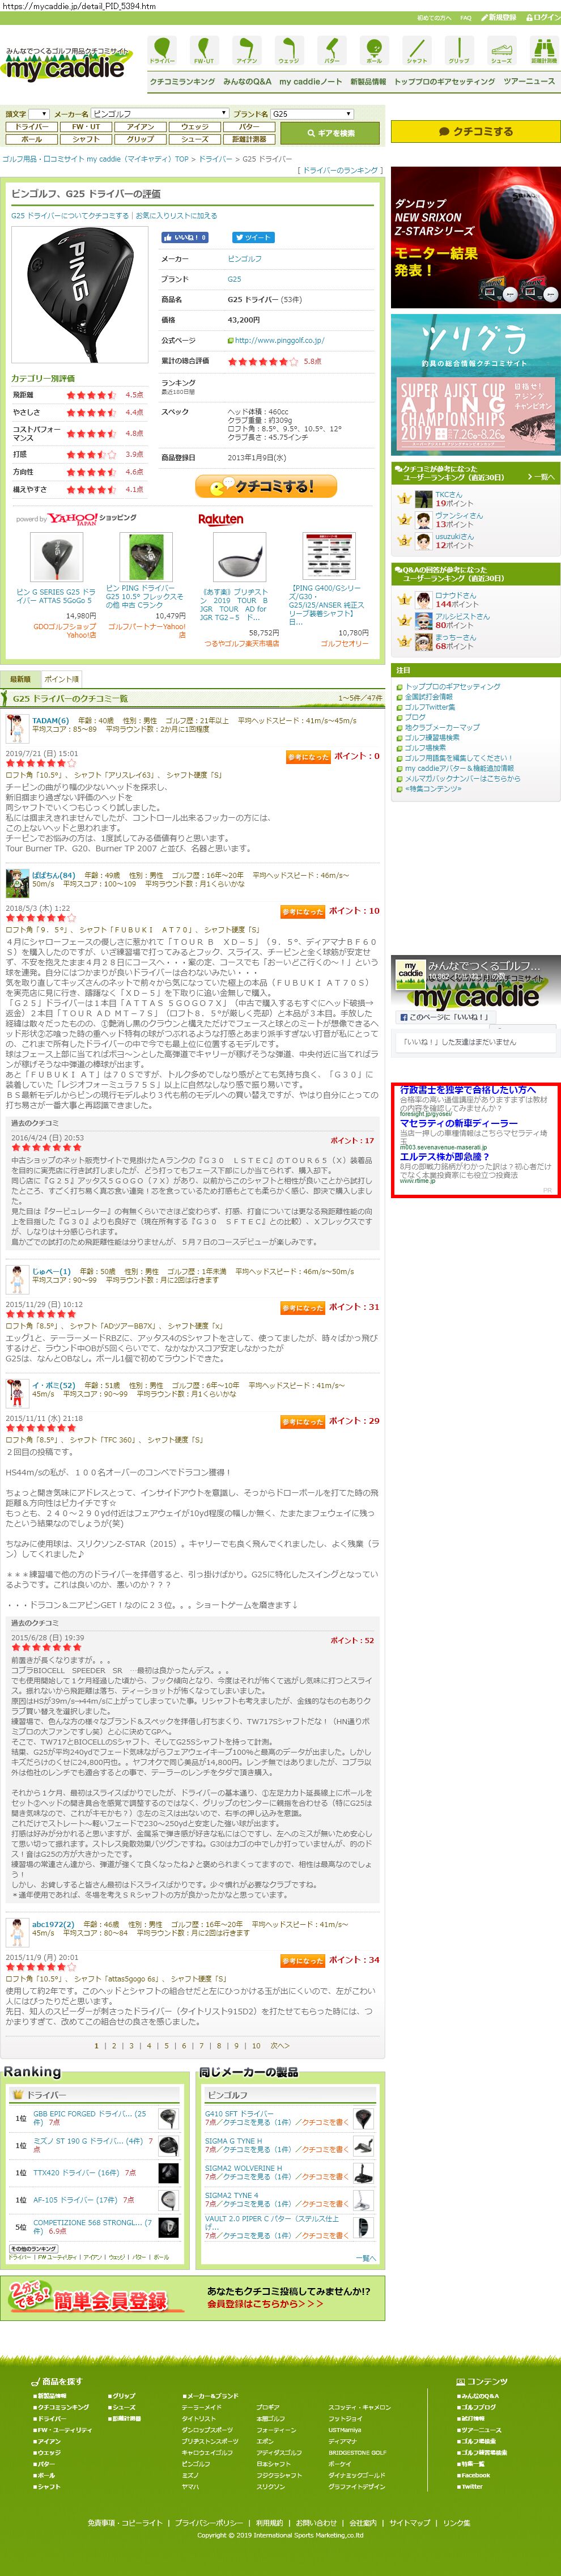Screen dimensions: 561x2576
Task: Click the yellow クチコミする button
Action: (x=475, y=131)
